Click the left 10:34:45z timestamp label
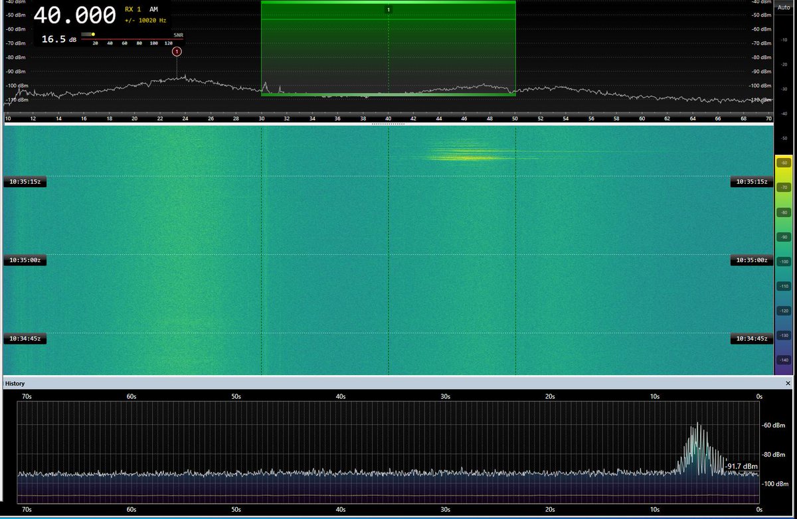The image size is (797, 519). click(25, 339)
